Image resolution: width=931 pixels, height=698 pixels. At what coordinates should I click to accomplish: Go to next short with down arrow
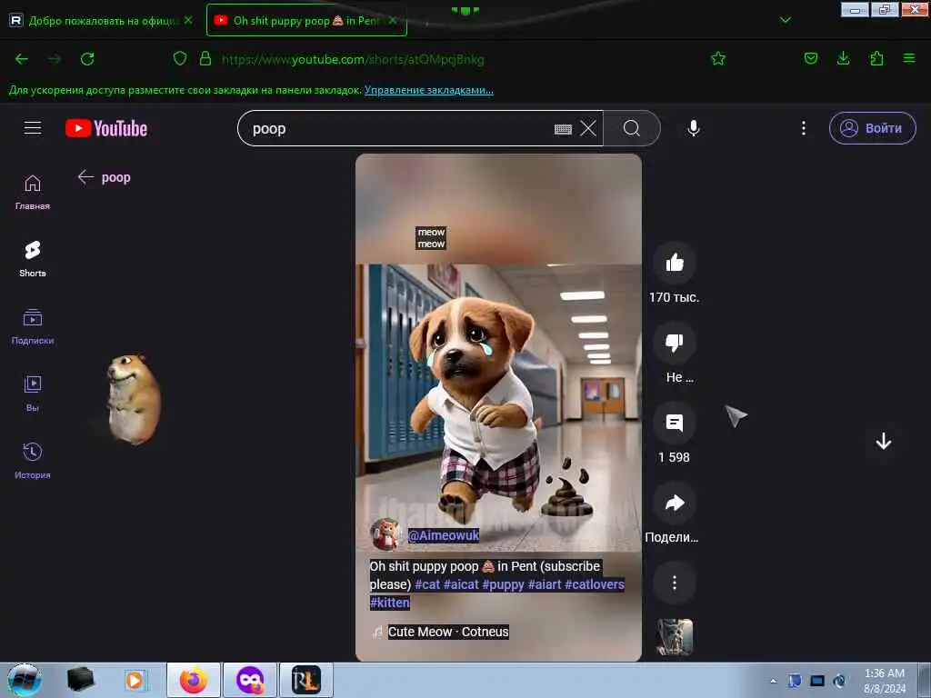click(x=884, y=441)
